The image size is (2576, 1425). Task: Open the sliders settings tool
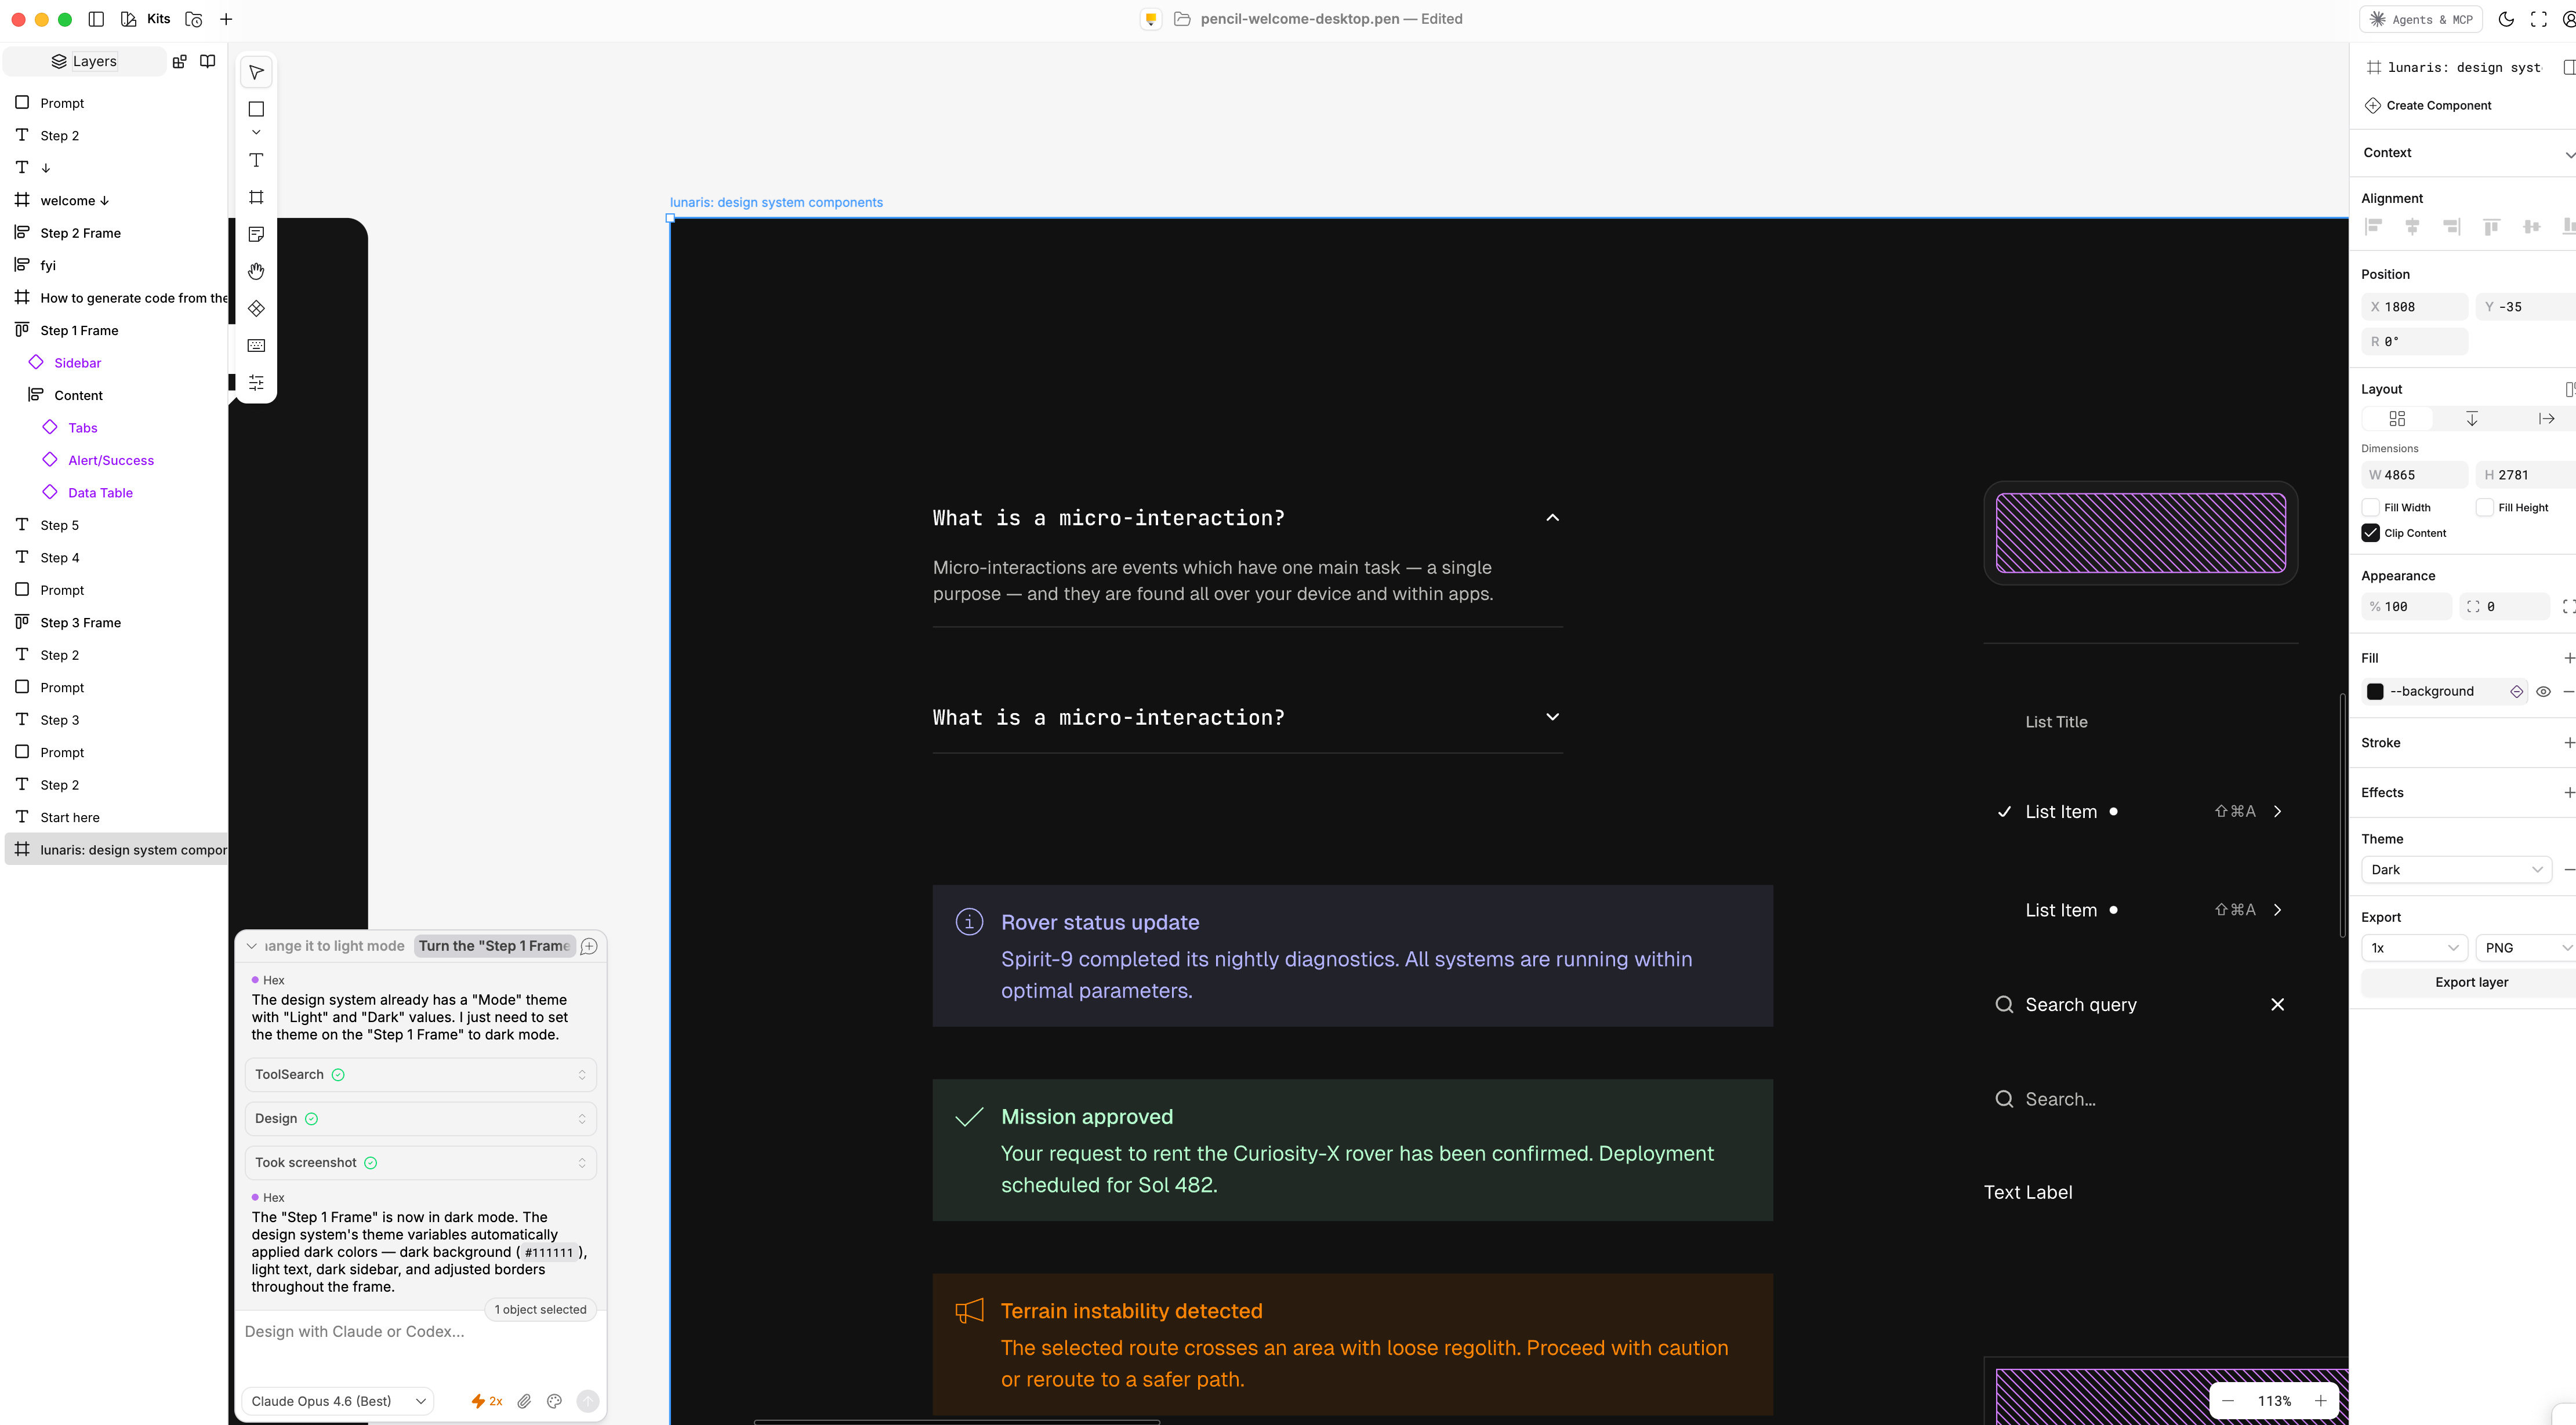[x=256, y=382]
